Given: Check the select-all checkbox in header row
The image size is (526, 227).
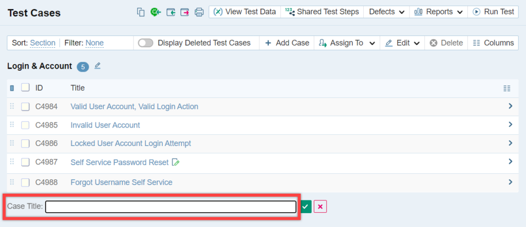Looking at the screenshot, I should [x=25, y=88].
